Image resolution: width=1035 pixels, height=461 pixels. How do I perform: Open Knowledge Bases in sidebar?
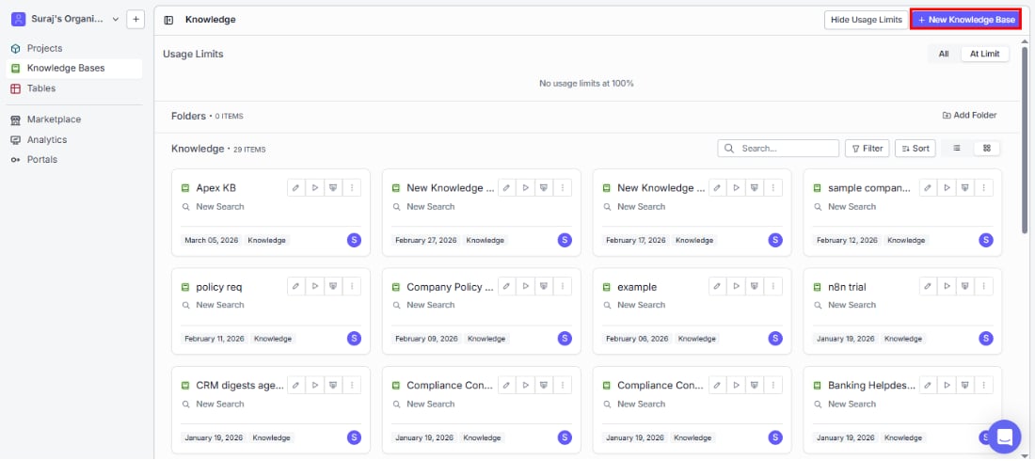coord(74,68)
